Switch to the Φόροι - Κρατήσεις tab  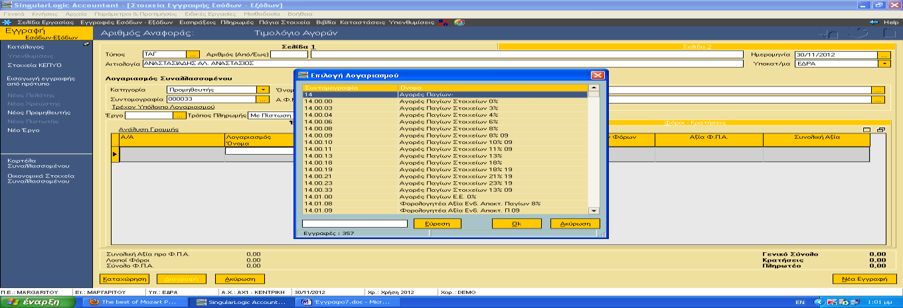point(695,123)
